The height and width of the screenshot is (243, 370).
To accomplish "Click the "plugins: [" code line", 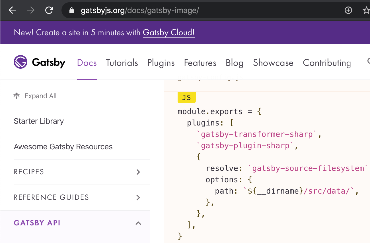I will point(210,123).
